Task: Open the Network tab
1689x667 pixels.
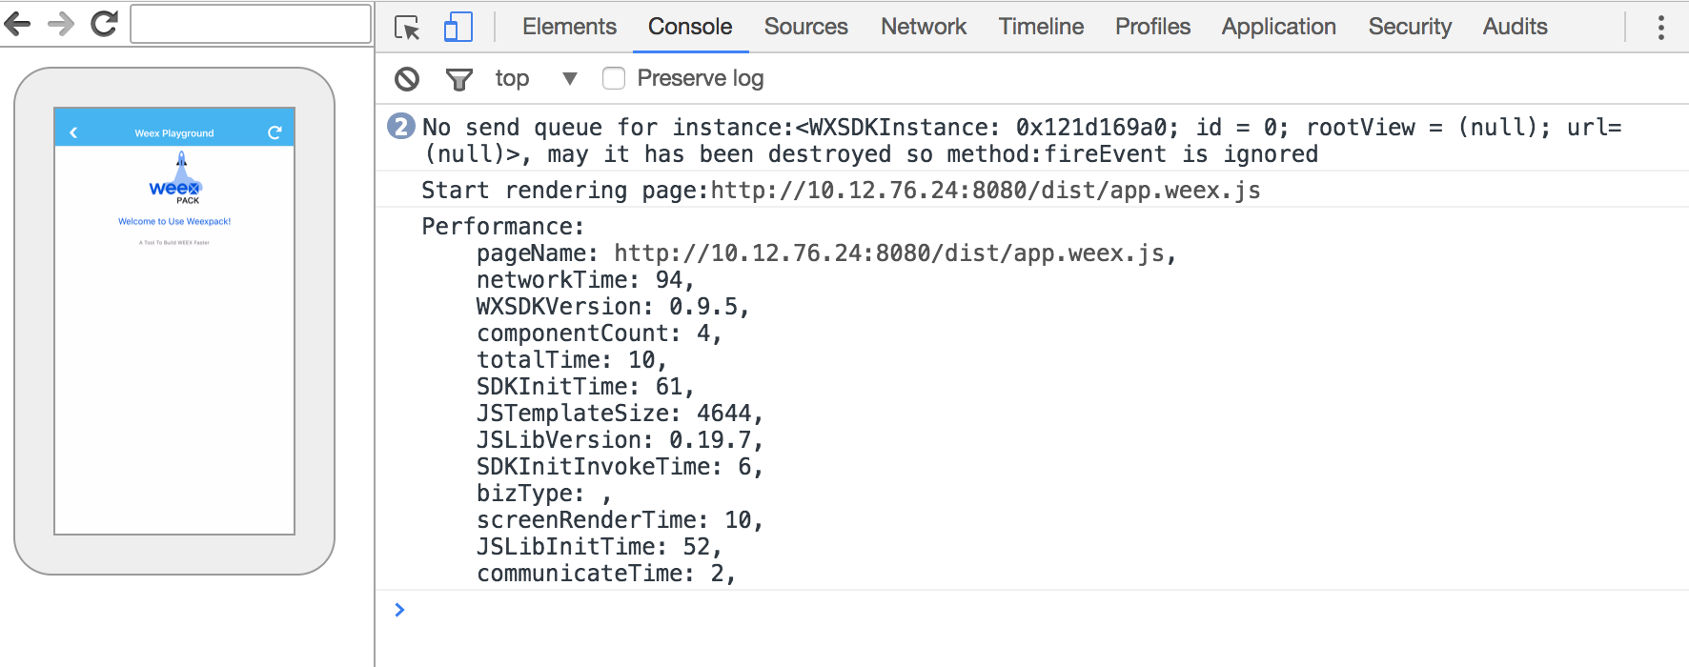Action: tap(923, 27)
